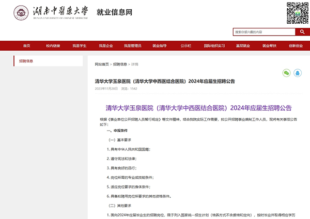Open the 创新创业 navigation item
The height and width of the screenshot is (219, 310).
pos(296,45)
